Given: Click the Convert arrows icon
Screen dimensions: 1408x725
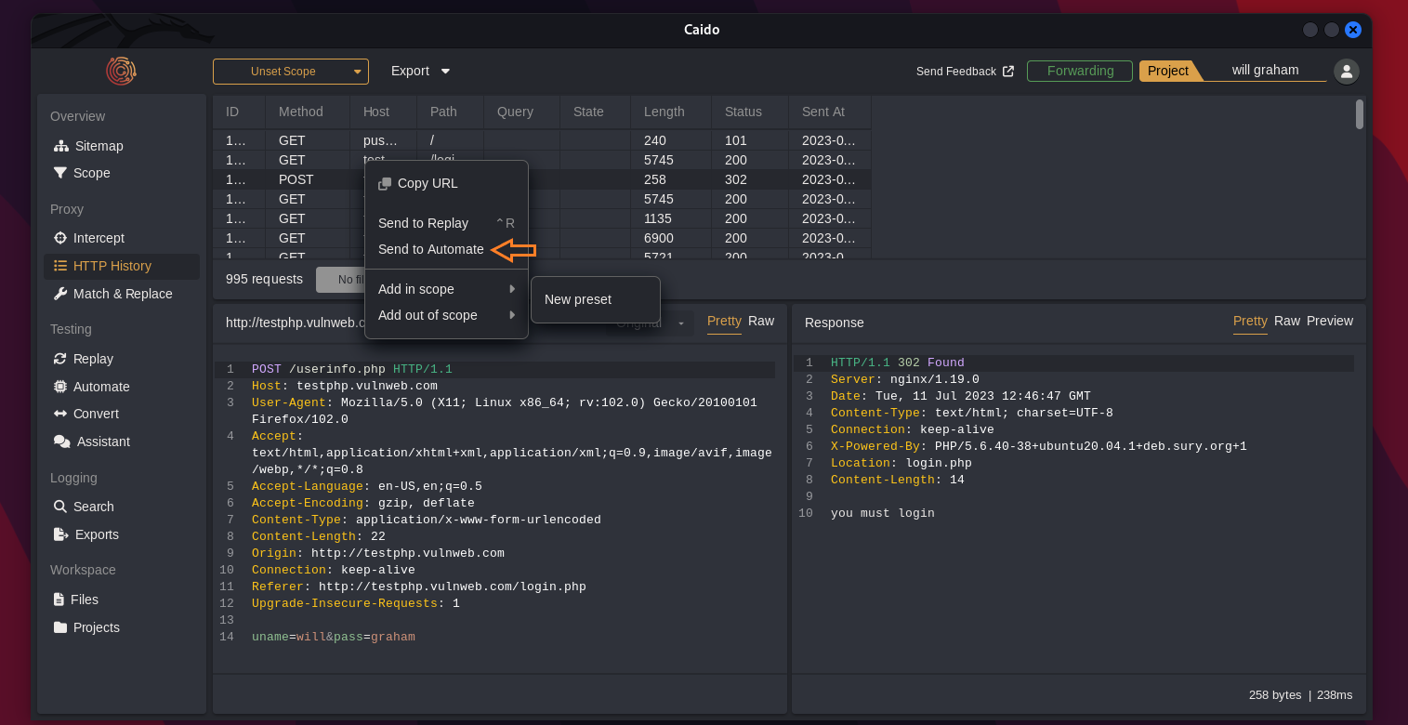Looking at the screenshot, I should pyautogui.click(x=60, y=414).
